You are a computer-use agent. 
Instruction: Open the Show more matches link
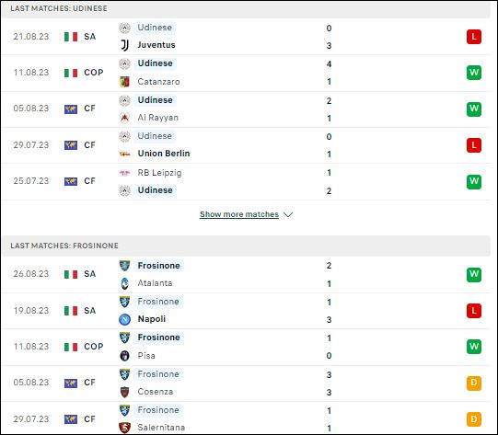point(239,214)
